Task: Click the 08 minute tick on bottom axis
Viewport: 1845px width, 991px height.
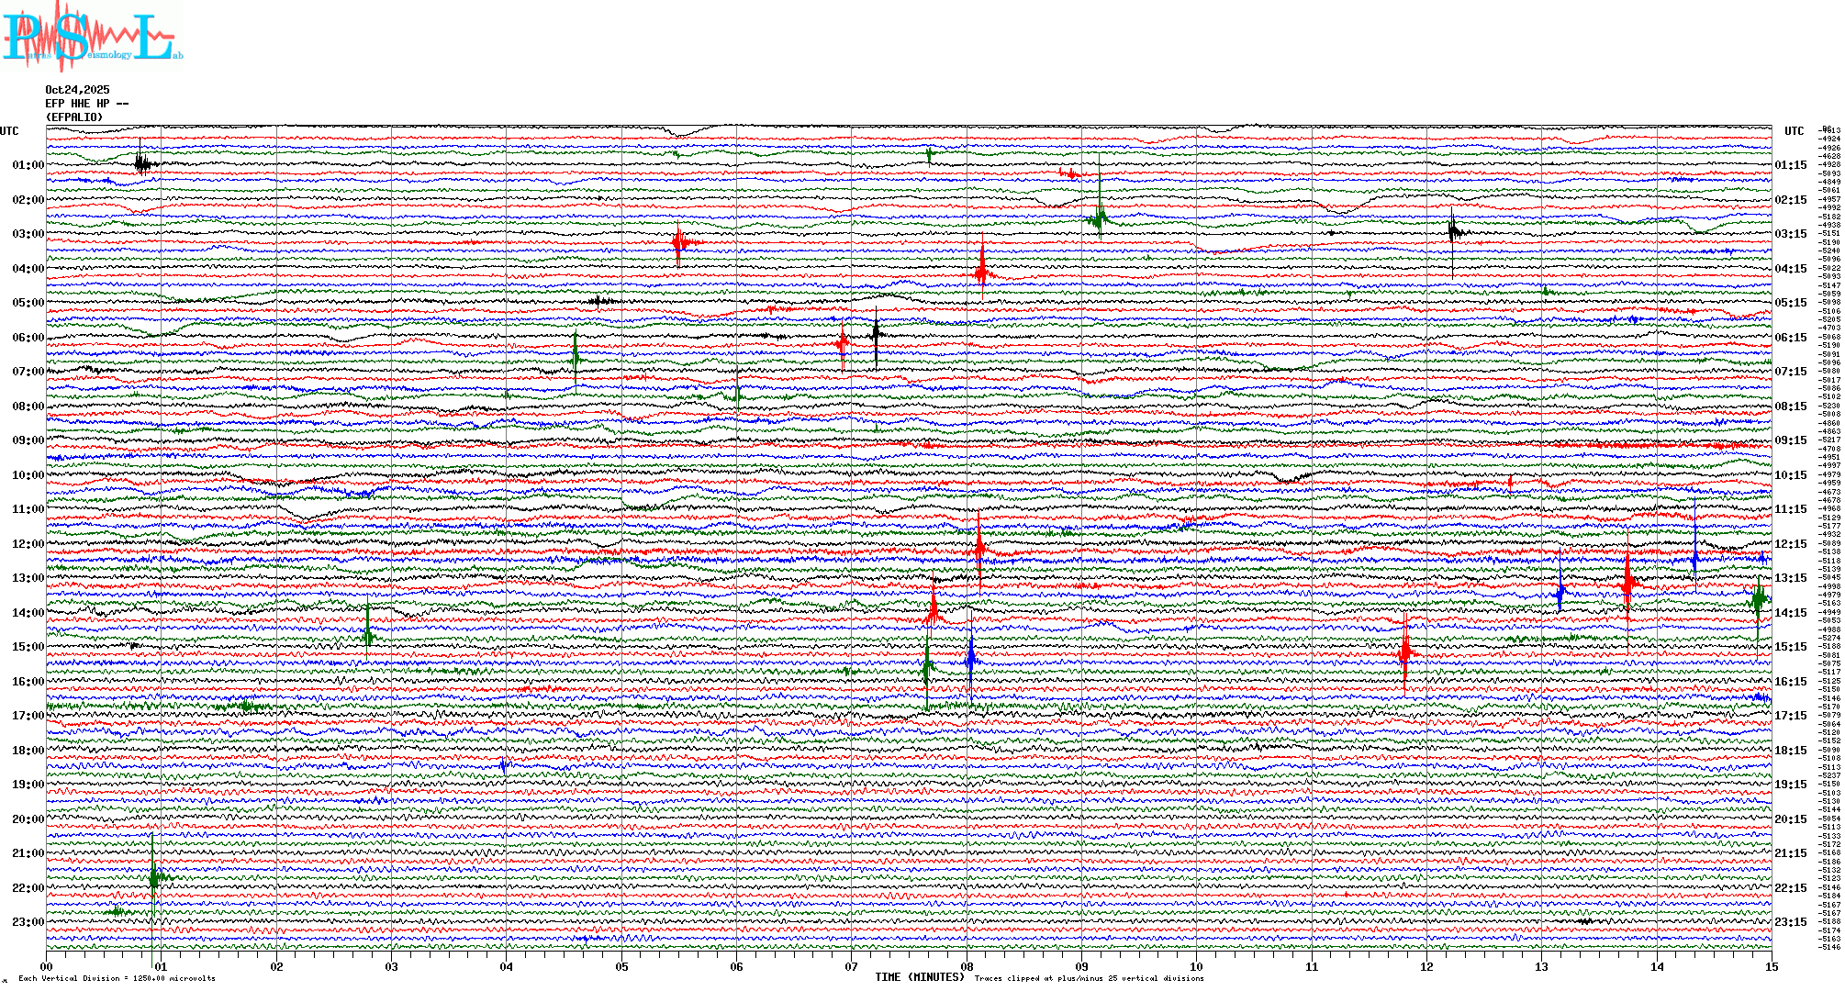Action: point(967,967)
